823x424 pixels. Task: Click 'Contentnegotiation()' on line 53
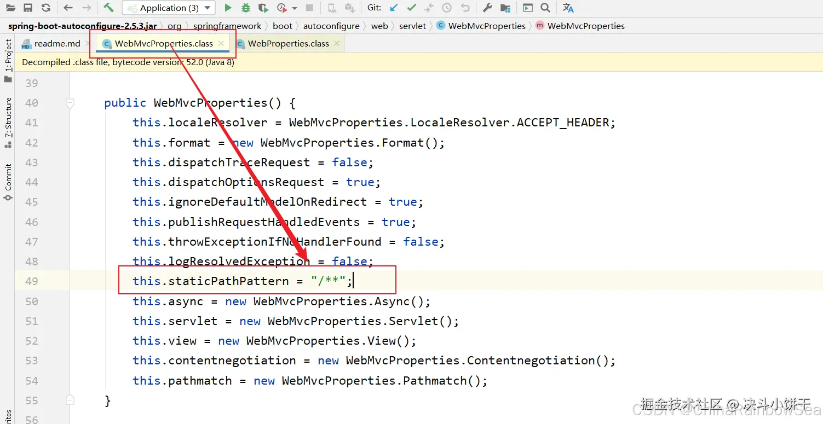click(x=538, y=361)
